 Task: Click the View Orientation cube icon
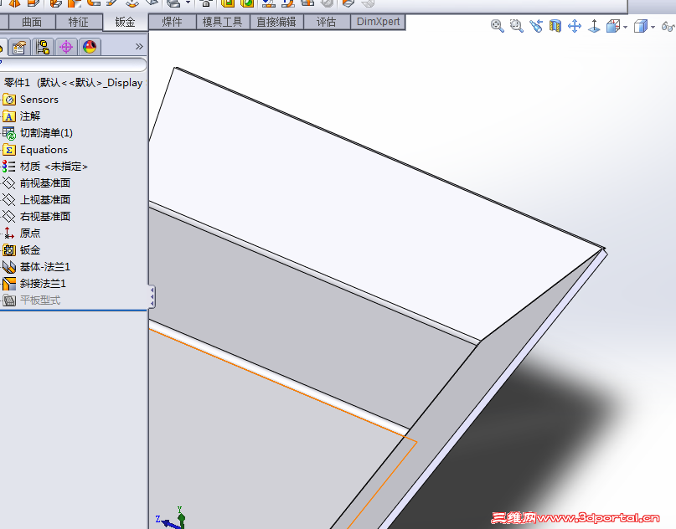613,26
